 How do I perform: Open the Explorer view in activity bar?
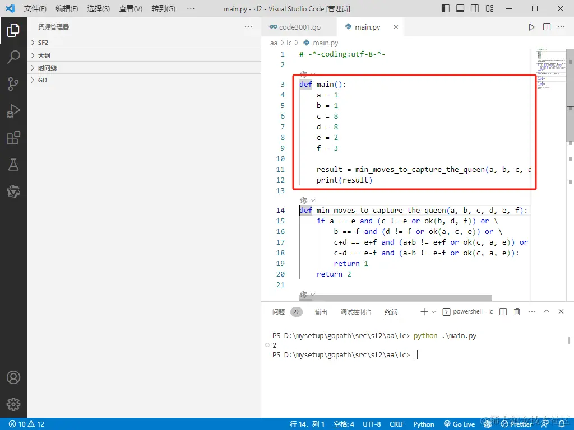coord(13,30)
